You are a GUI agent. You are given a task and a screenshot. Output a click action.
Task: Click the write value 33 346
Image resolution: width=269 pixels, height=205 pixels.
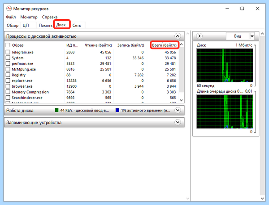pos(138,58)
